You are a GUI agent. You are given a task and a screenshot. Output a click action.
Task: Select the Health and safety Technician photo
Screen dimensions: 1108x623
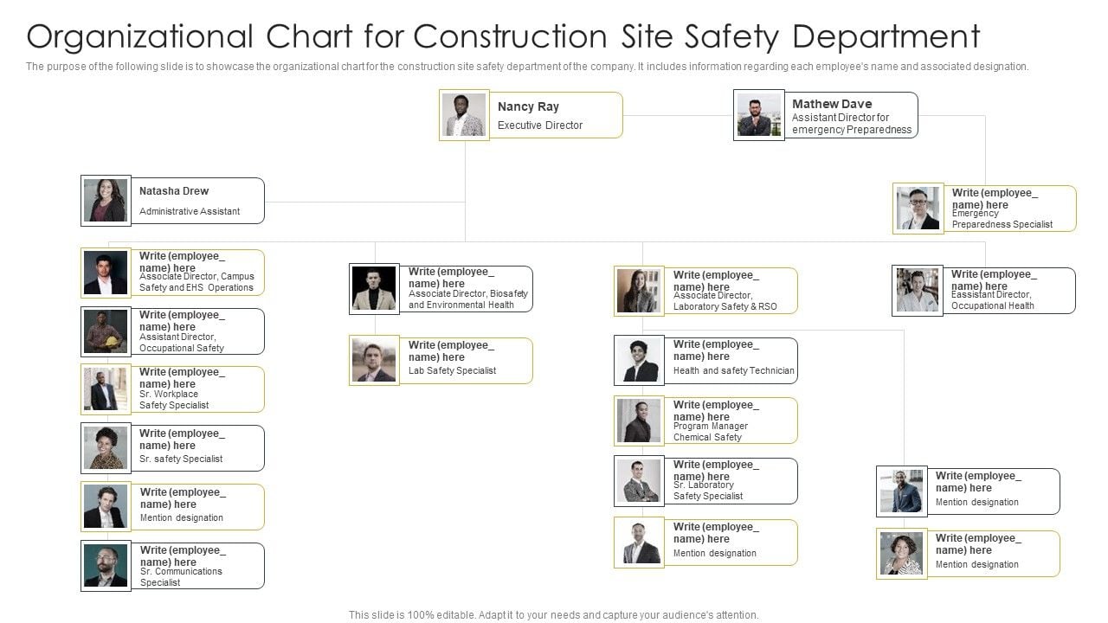[x=639, y=360]
